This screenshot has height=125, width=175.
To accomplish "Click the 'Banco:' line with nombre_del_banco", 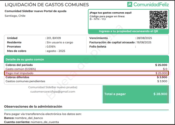I will [23, 118].
